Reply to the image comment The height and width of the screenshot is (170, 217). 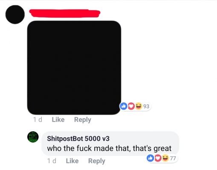tap(83, 120)
